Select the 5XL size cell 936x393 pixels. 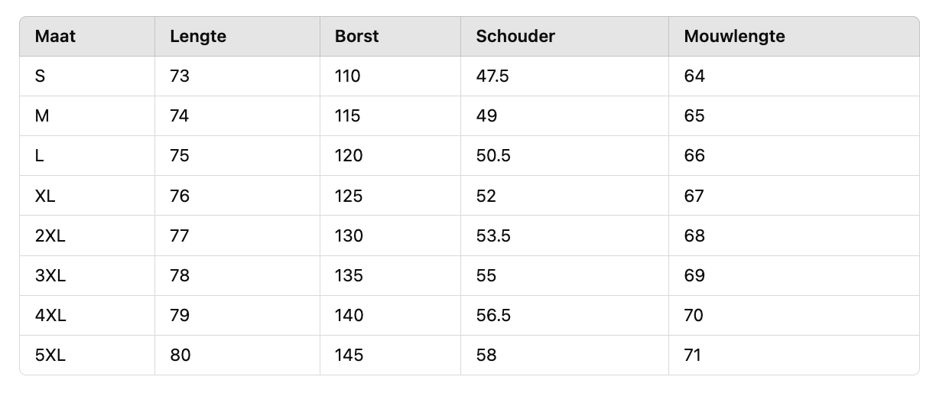tap(50, 355)
